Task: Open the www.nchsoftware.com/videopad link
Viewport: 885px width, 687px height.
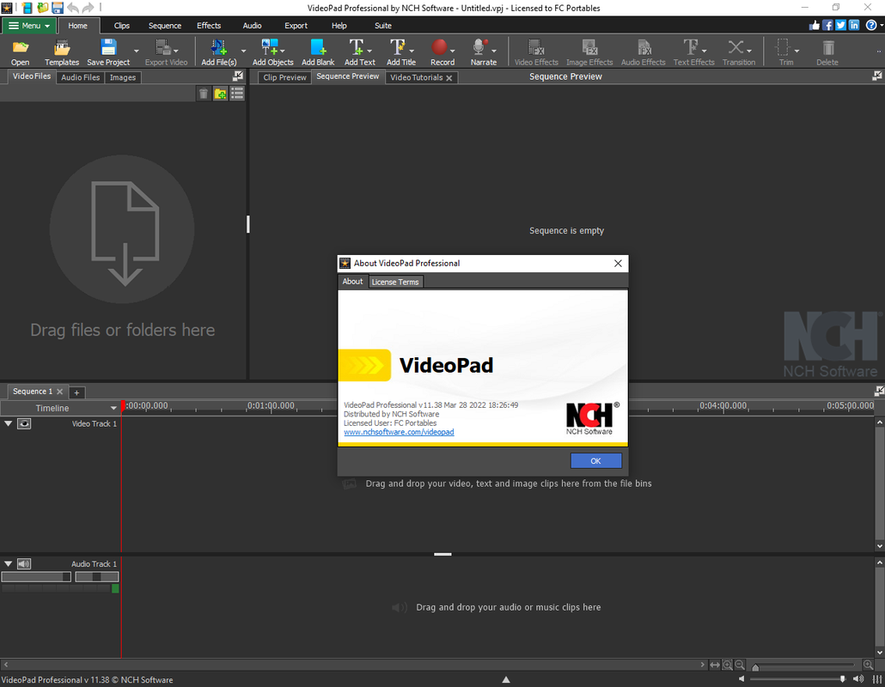Action: (399, 432)
